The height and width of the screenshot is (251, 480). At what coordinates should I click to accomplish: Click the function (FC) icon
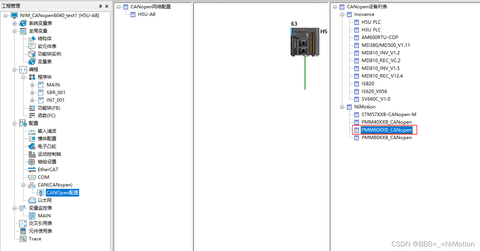32,116
